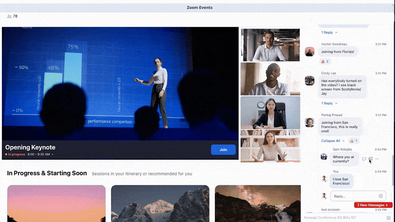Toggle fire reaction on Hunter Goodreau's message
Image resolution: width=395 pixels, height=222 pixels.
tap(325, 62)
